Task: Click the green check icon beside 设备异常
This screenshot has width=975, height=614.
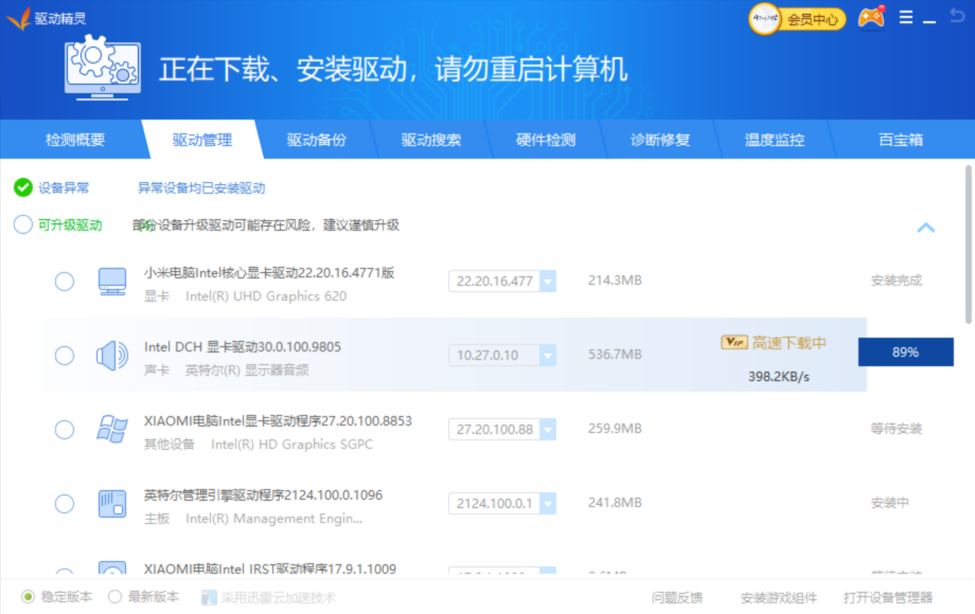Action: (x=23, y=187)
